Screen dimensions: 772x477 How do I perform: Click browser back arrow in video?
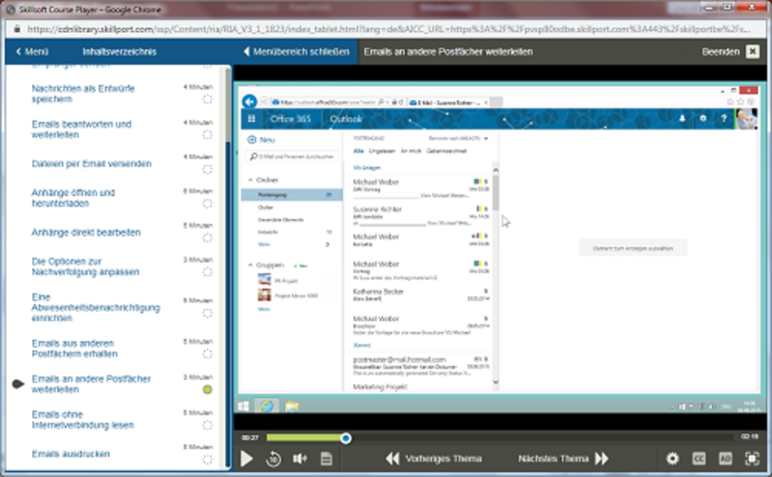[249, 102]
